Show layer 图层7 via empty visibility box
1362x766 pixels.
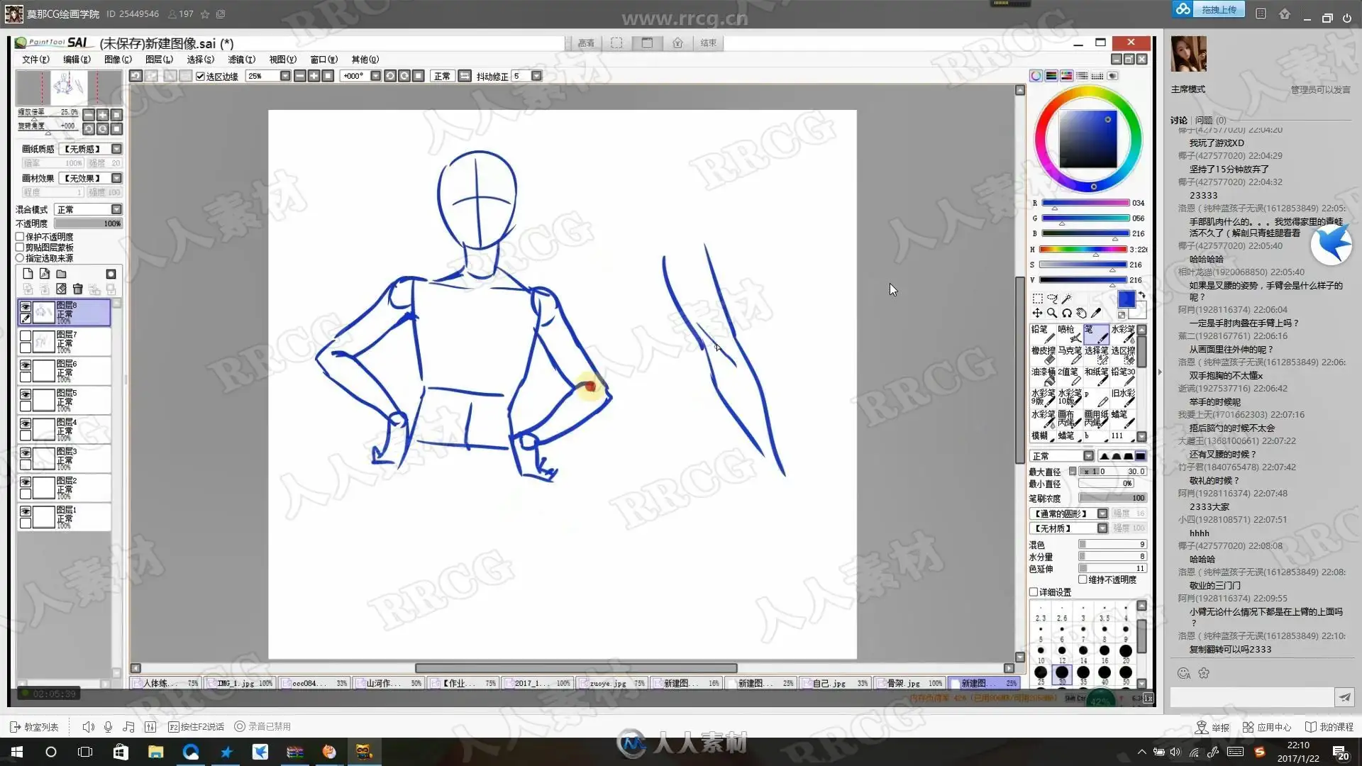pos(26,336)
